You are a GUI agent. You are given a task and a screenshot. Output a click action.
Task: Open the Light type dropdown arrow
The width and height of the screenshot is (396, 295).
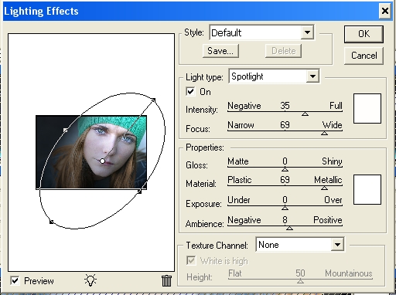pyautogui.click(x=312, y=76)
